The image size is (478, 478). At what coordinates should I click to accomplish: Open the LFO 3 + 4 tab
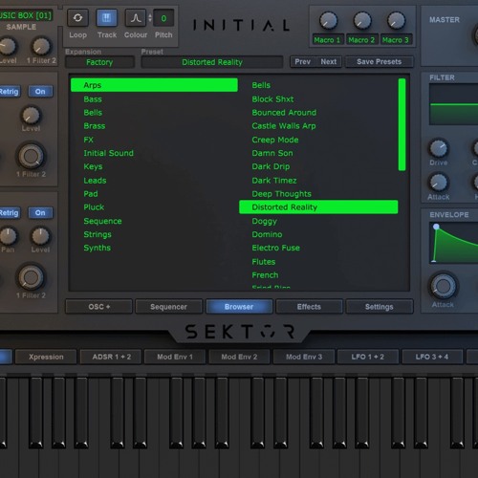(x=432, y=357)
